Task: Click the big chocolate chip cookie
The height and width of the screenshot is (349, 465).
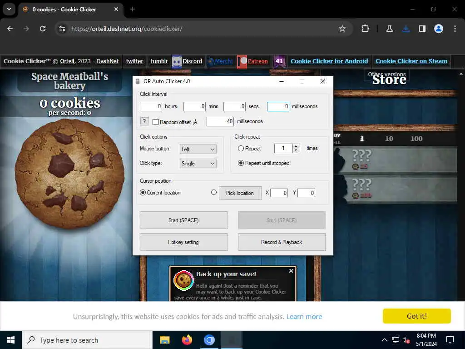Action: point(69,174)
